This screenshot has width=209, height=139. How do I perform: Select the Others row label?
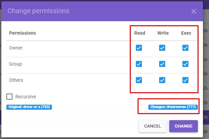16,80
